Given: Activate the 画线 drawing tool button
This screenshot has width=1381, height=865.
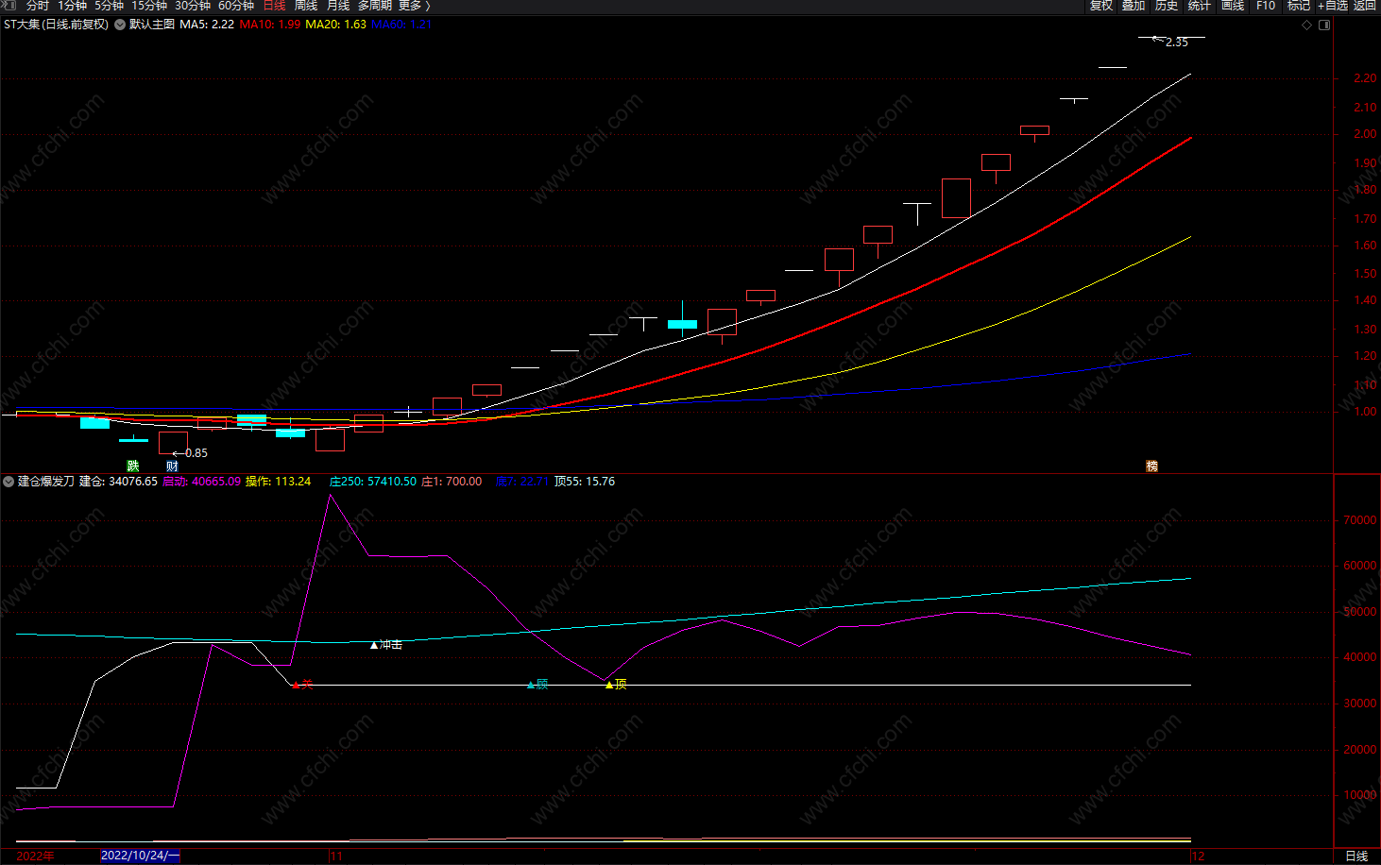Looking at the screenshot, I should (1233, 6).
